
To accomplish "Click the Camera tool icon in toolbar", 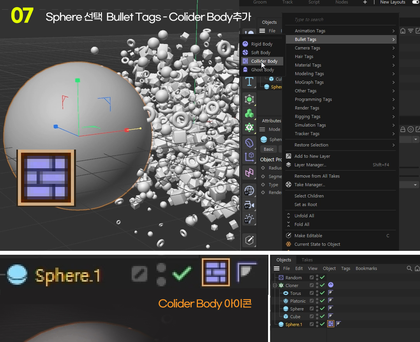I will pos(249,205).
